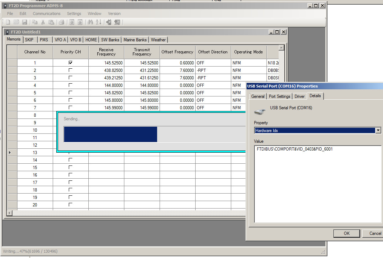The image size is (383, 258).
Task: Click the Offset Direction column header
Action: tap(213, 52)
